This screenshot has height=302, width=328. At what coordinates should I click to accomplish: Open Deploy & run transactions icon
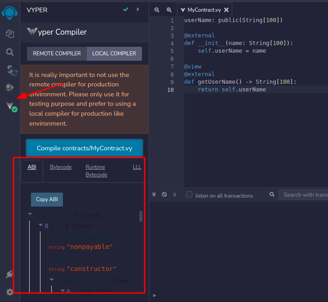pos(9,87)
